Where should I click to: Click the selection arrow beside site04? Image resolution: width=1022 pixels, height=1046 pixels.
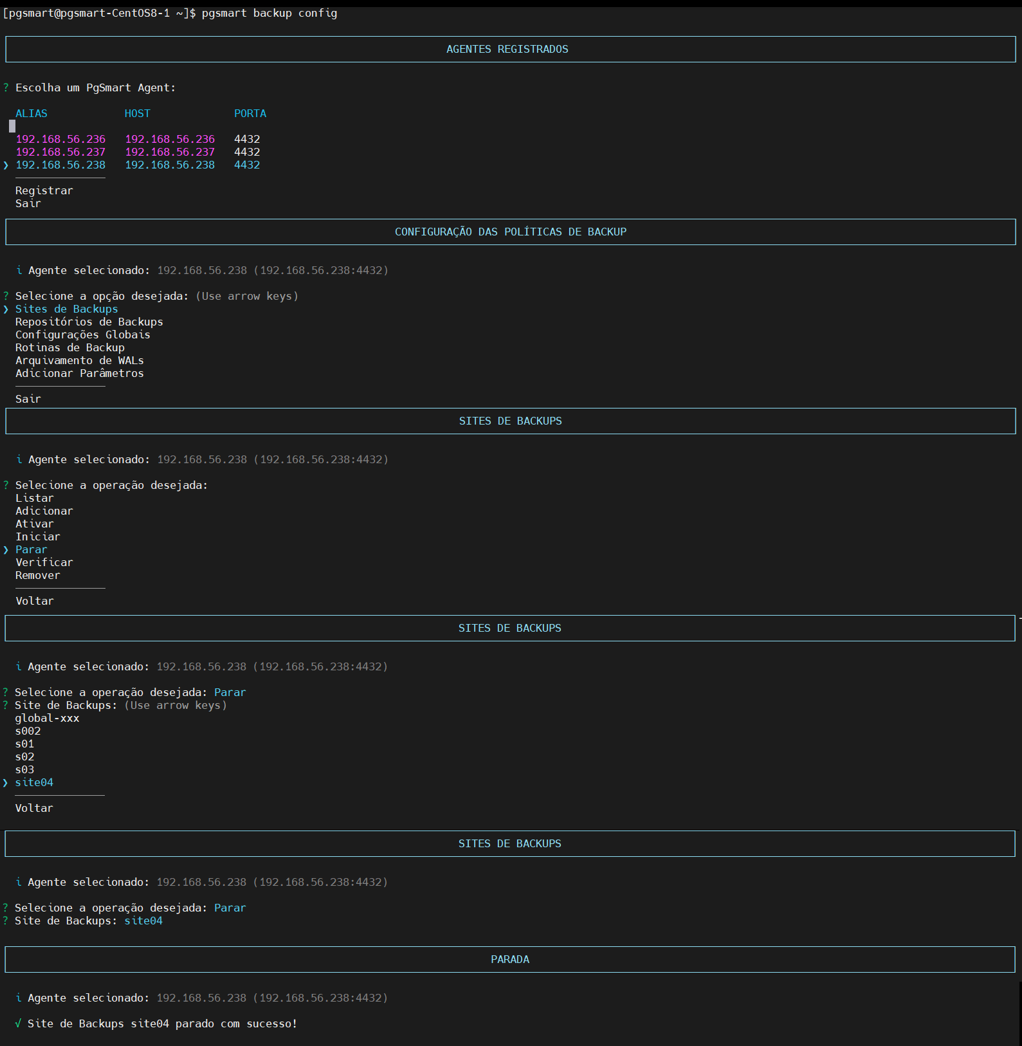[x=6, y=782]
